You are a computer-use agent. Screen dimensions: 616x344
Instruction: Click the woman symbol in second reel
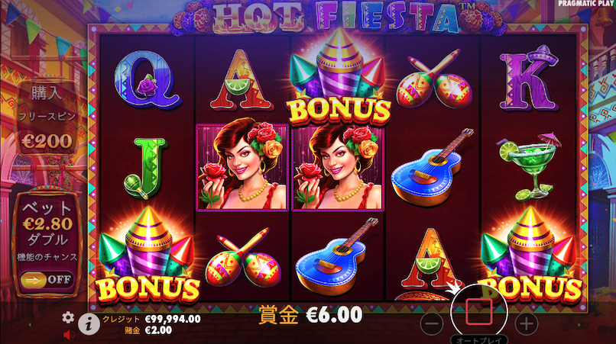(242, 168)
